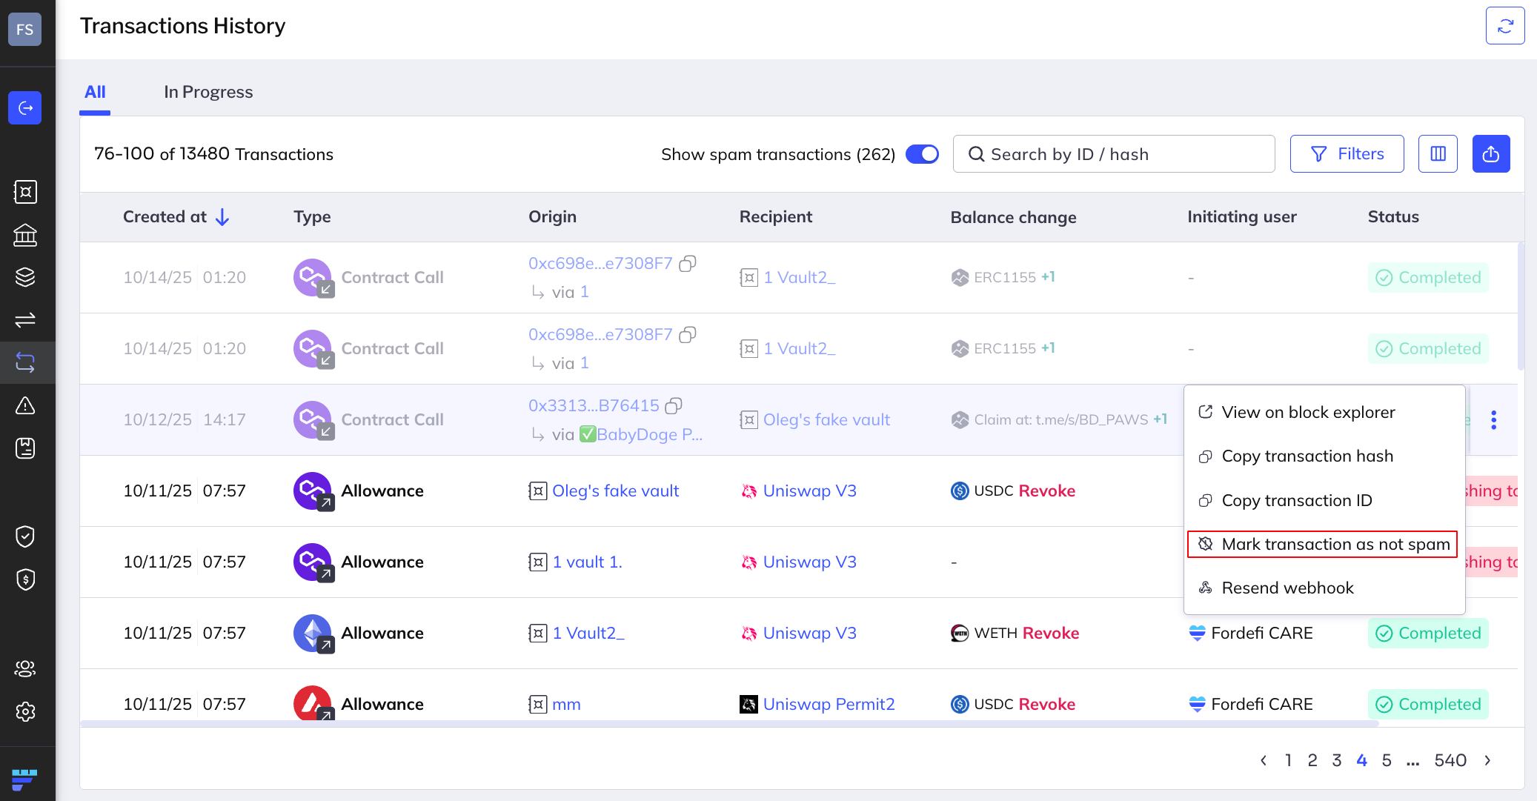Open Oleg's fake vault recipient link
This screenshot has width=1537, height=801.
[826, 420]
